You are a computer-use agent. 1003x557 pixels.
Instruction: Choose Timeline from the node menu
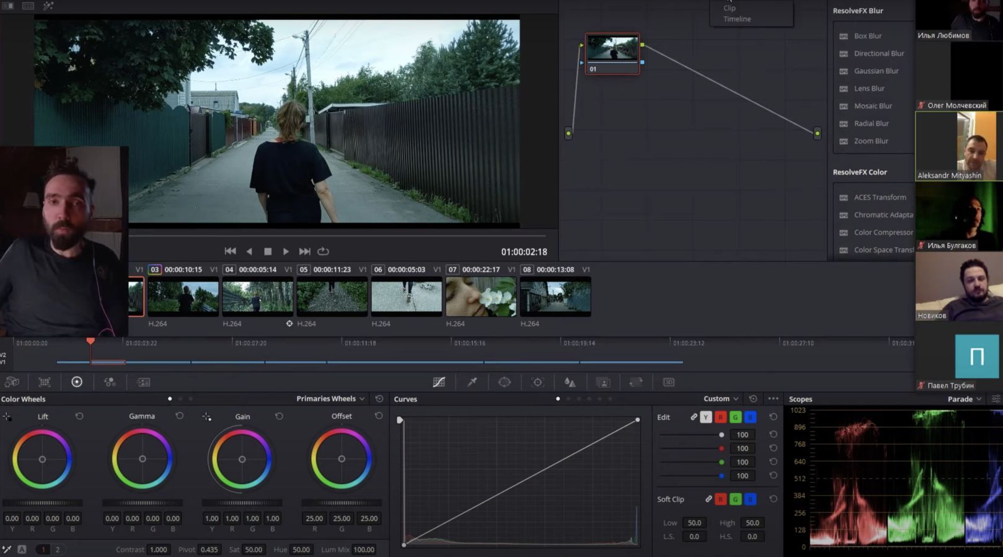tap(737, 19)
